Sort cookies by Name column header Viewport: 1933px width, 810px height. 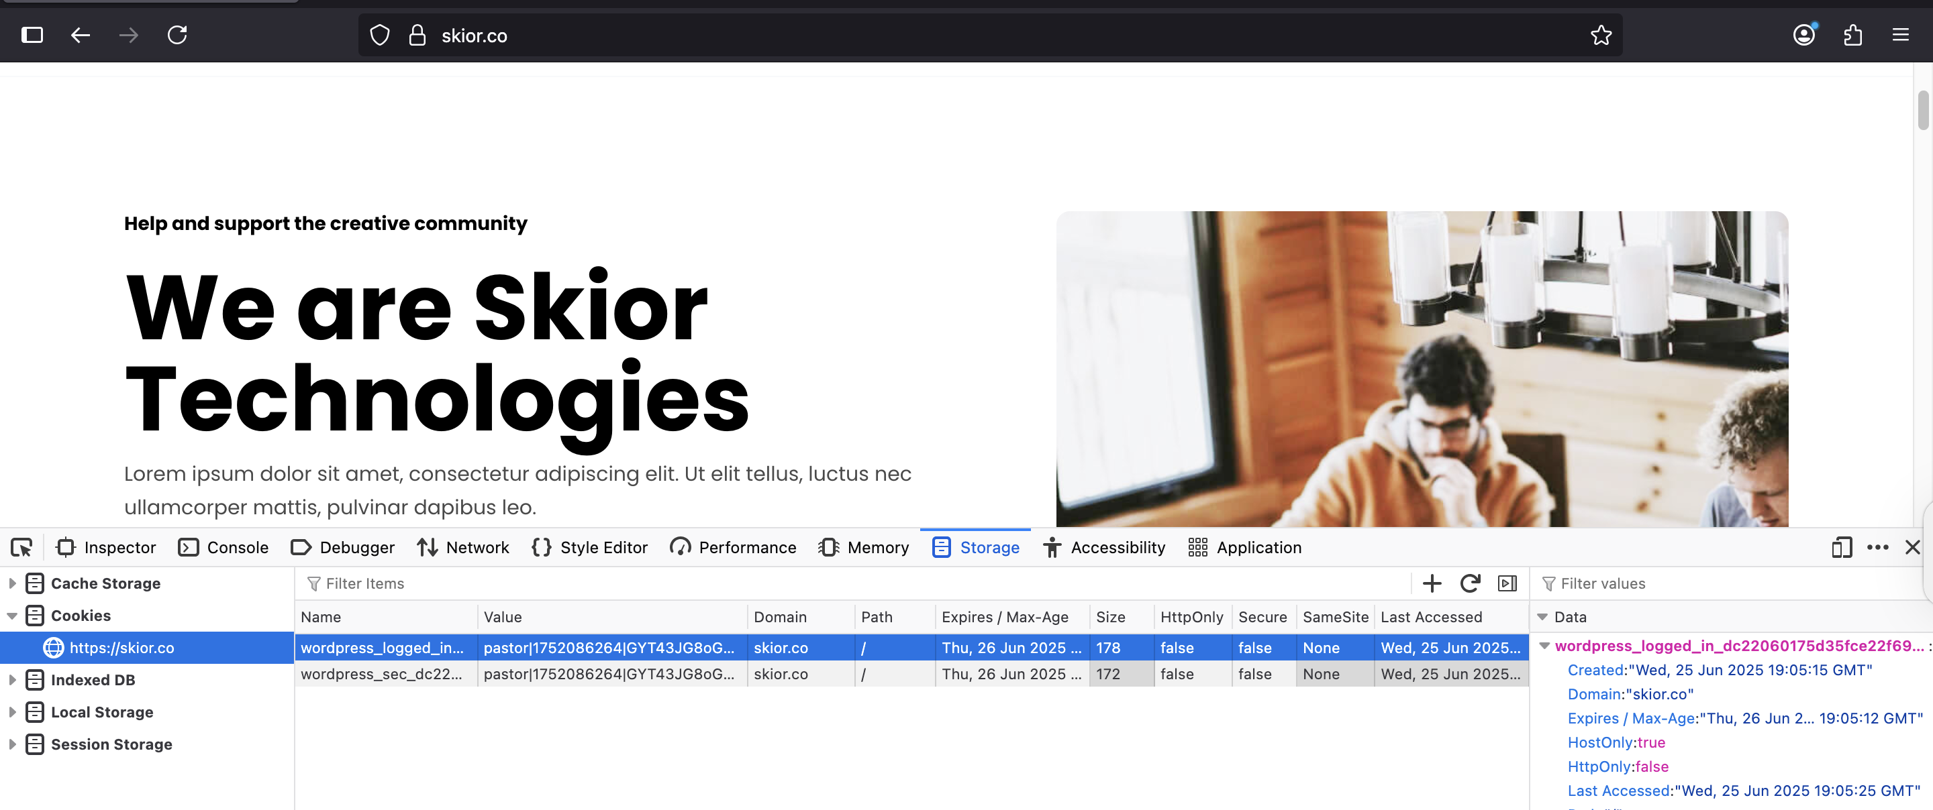click(x=386, y=618)
